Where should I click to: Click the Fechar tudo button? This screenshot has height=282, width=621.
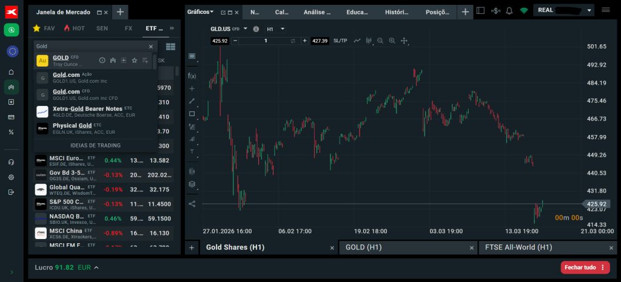pos(585,267)
